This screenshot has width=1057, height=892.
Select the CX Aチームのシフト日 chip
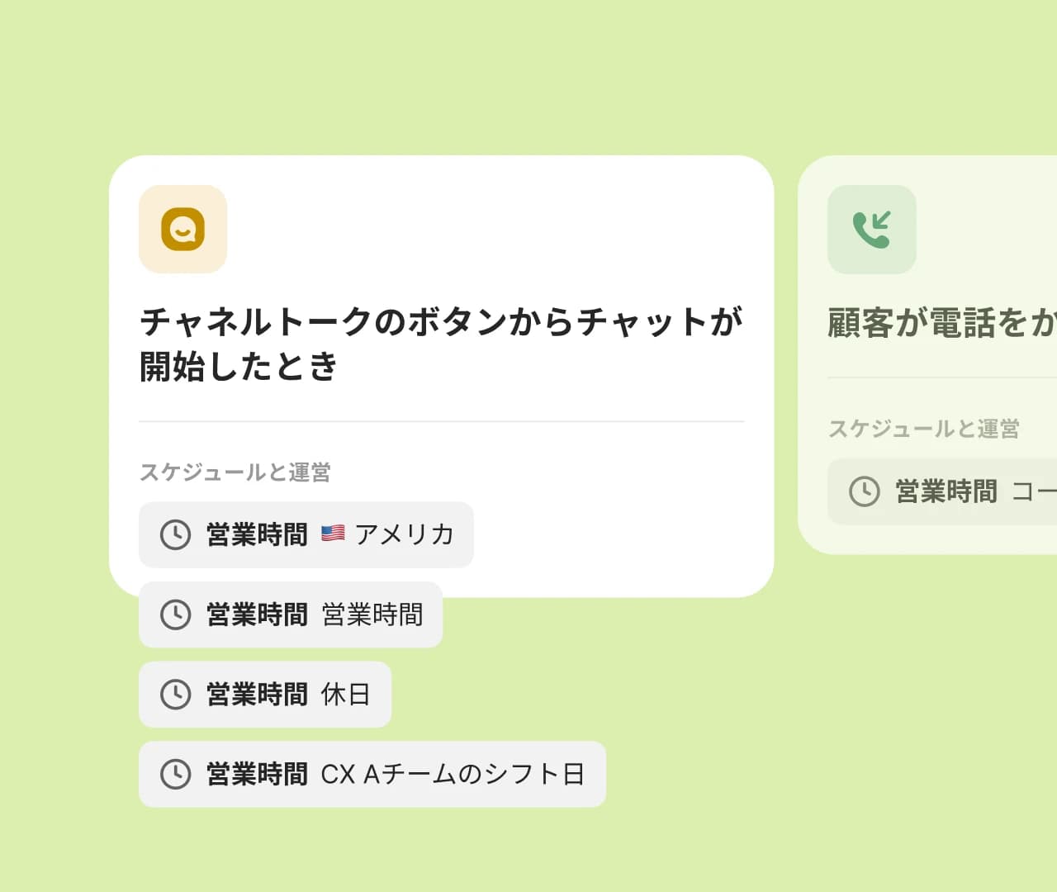(x=372, y=774)
